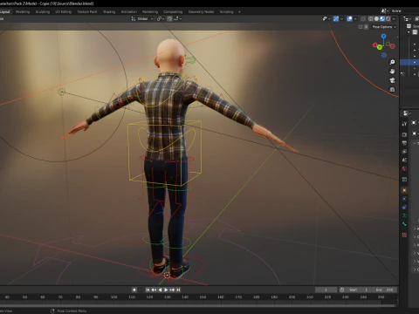Expand the shading options dropdown arrow
This screenshot has height=314, width=419.
[394, 19]
